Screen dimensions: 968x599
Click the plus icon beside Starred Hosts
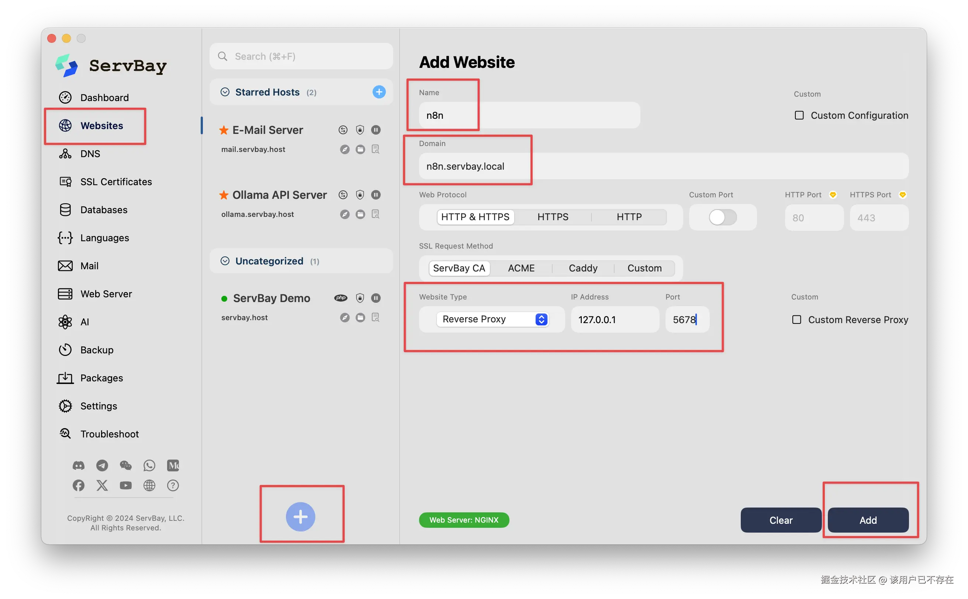(x=379, y=92)
